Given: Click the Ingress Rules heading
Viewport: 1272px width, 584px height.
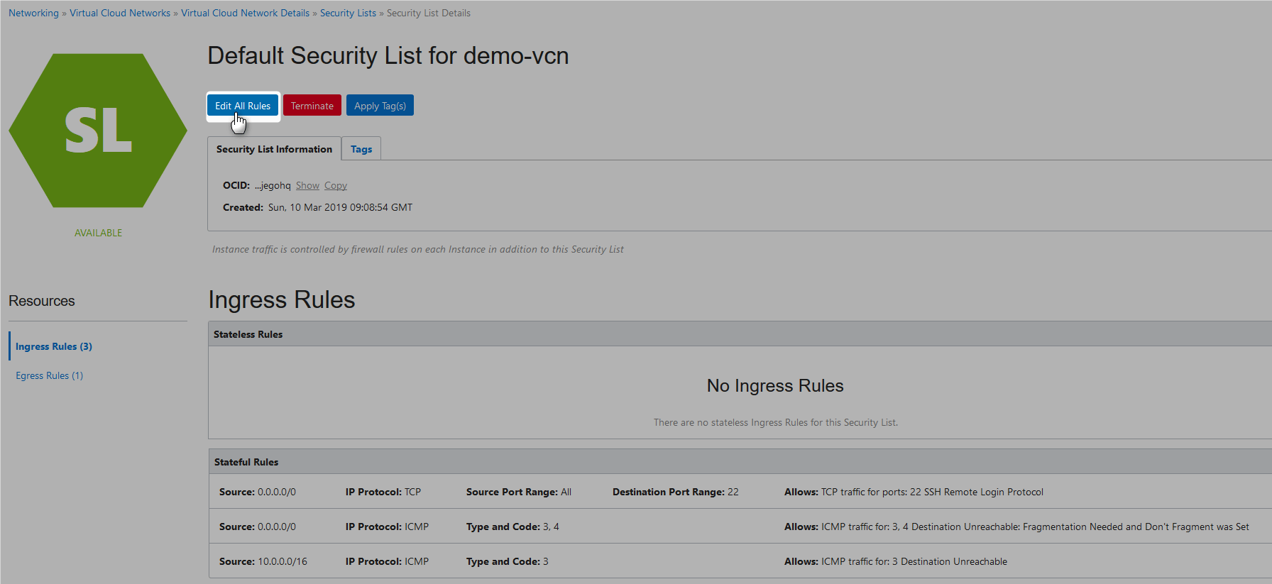Looking at the screenshot, I should click(x=282, y=300).
